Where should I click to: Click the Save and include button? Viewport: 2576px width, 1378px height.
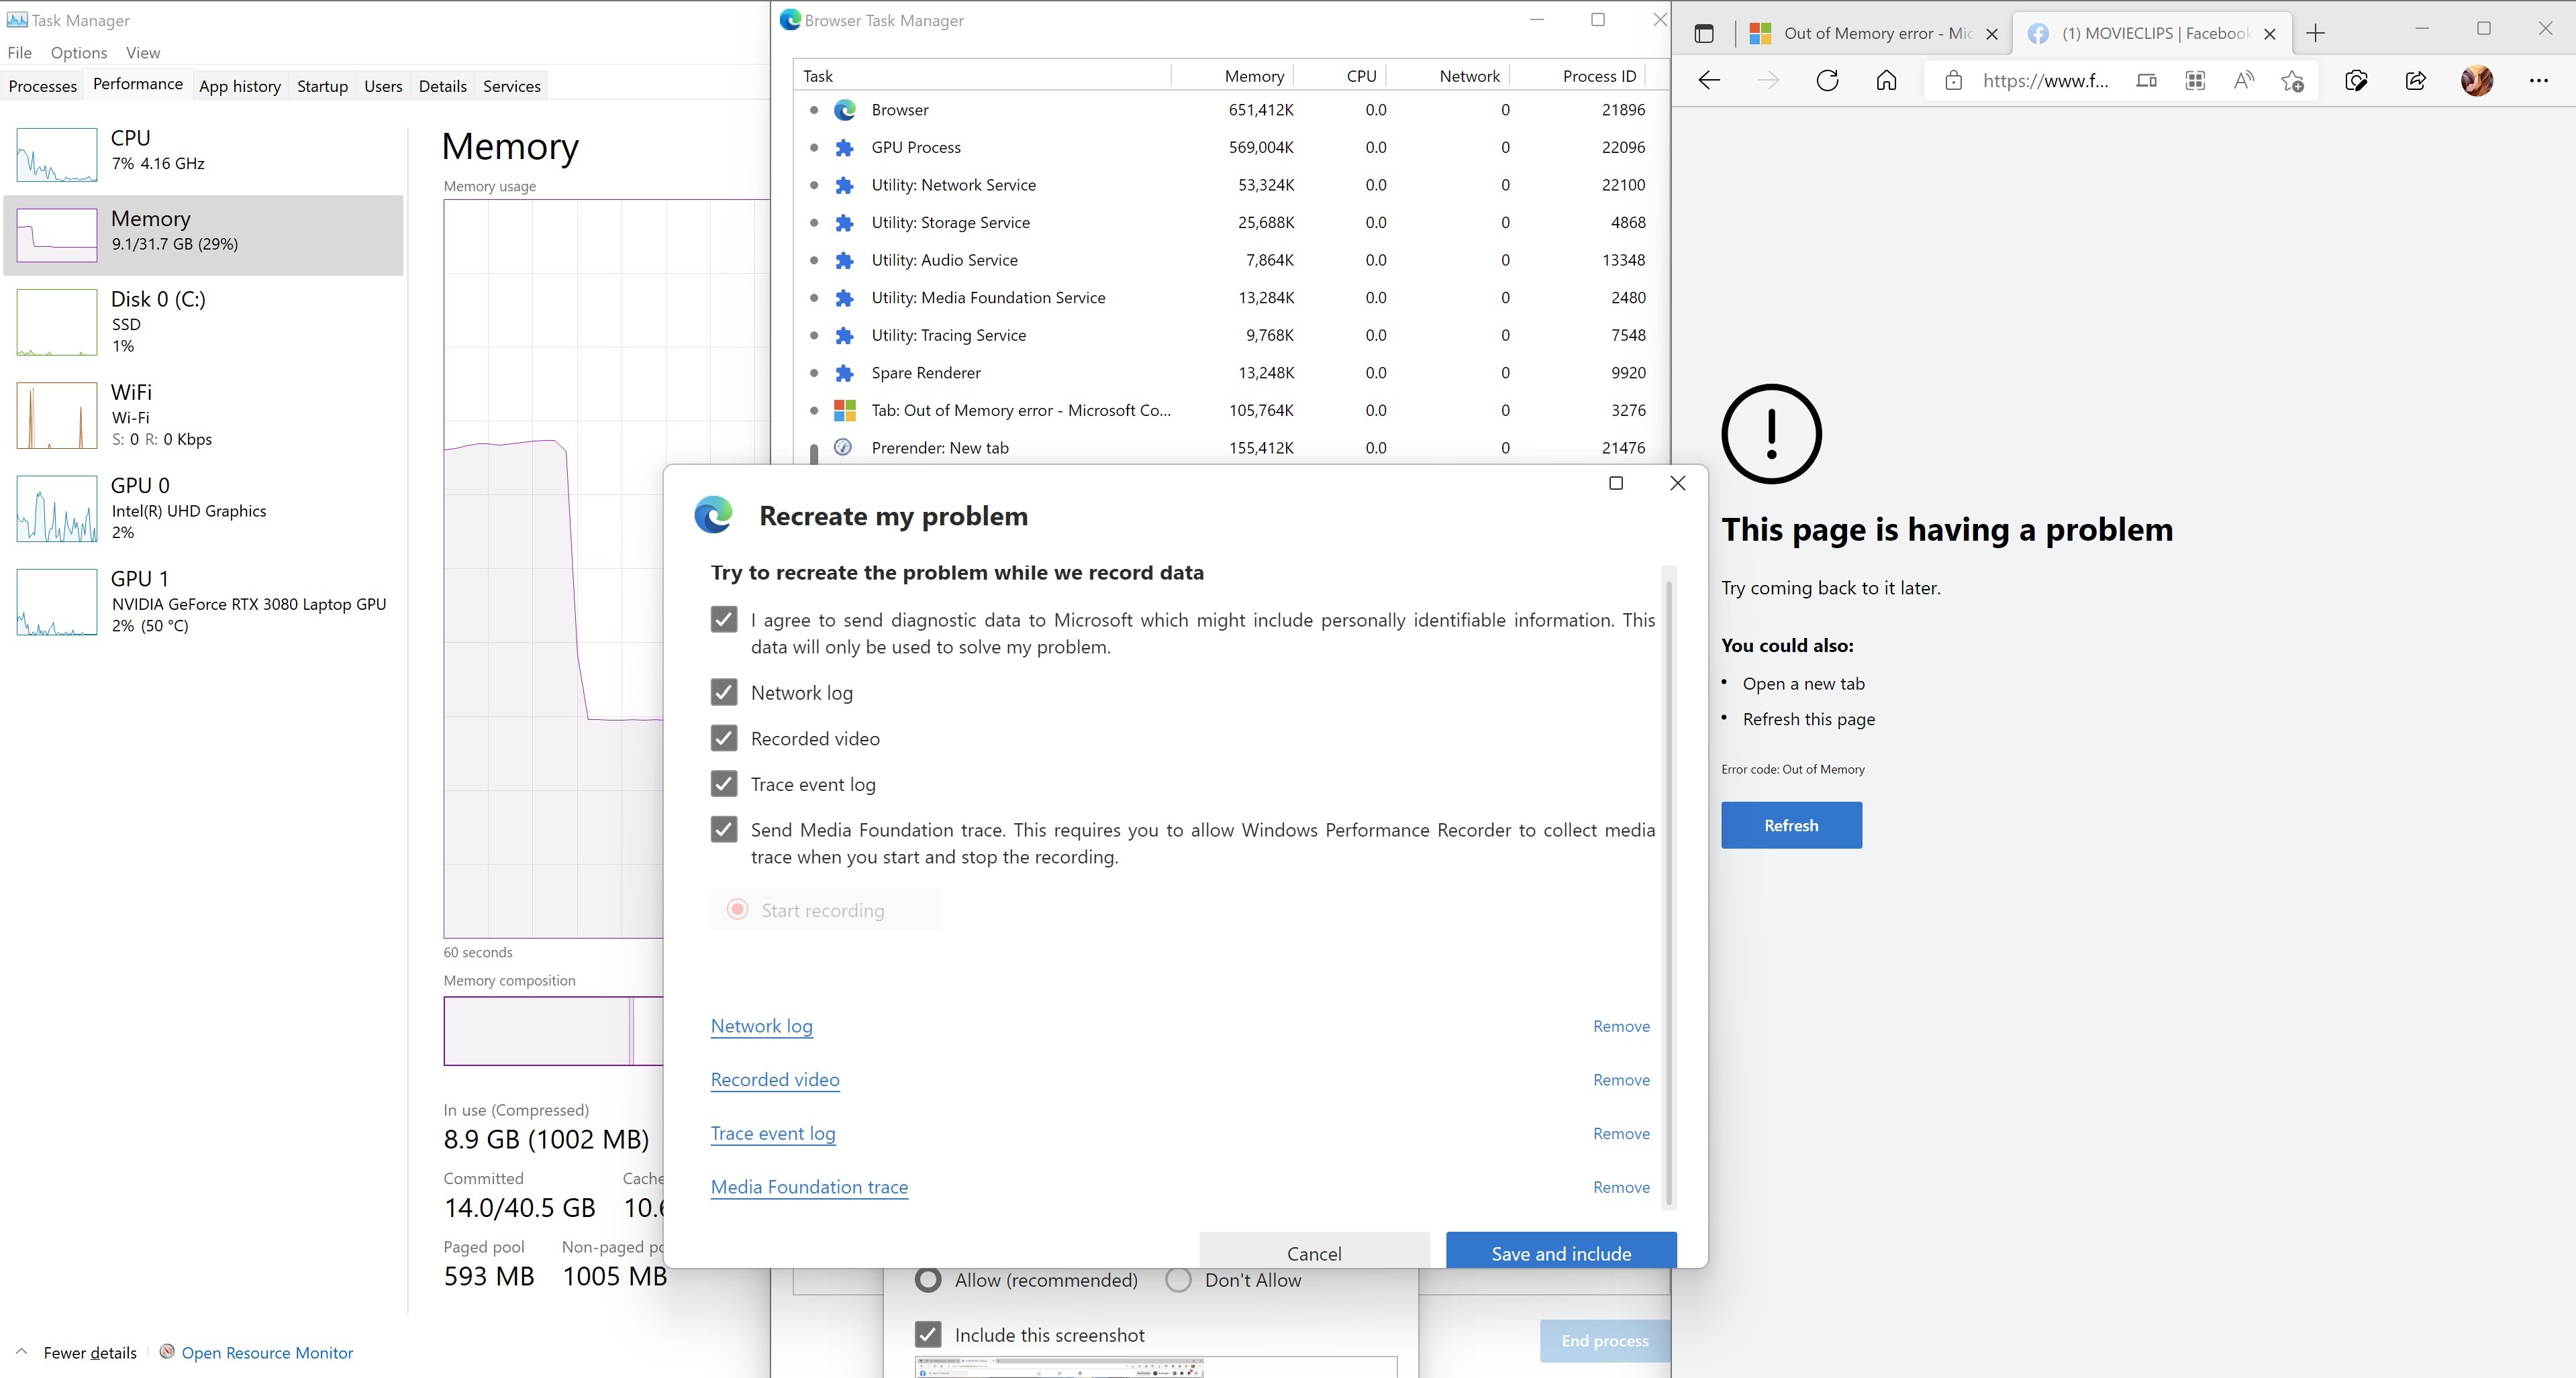[1560, 1252]
